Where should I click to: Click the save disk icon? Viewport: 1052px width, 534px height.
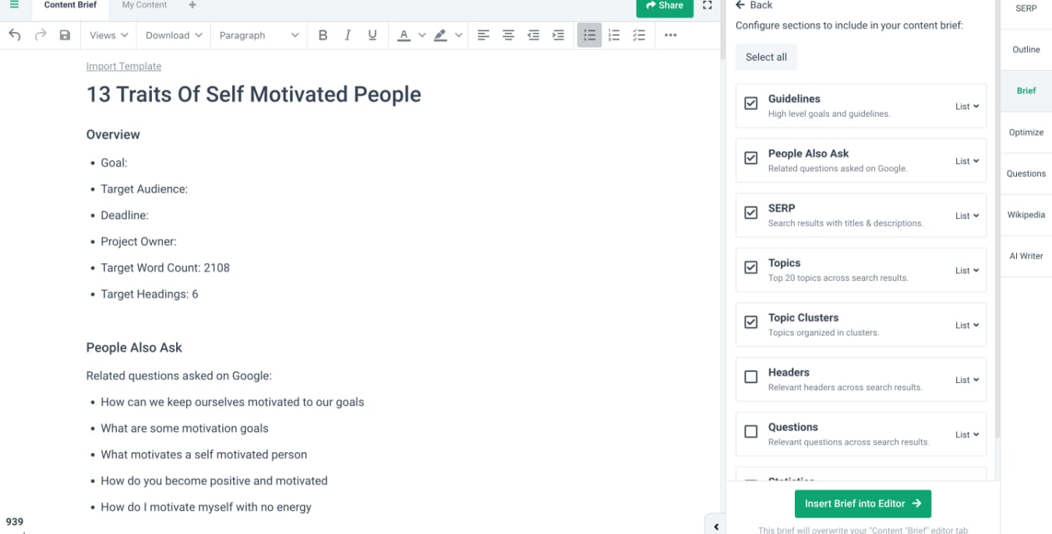[65, 35]
